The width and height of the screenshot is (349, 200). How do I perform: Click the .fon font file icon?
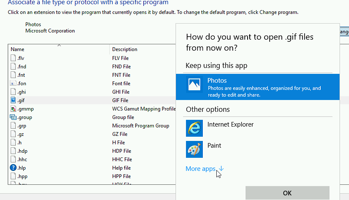coord(13,84)
